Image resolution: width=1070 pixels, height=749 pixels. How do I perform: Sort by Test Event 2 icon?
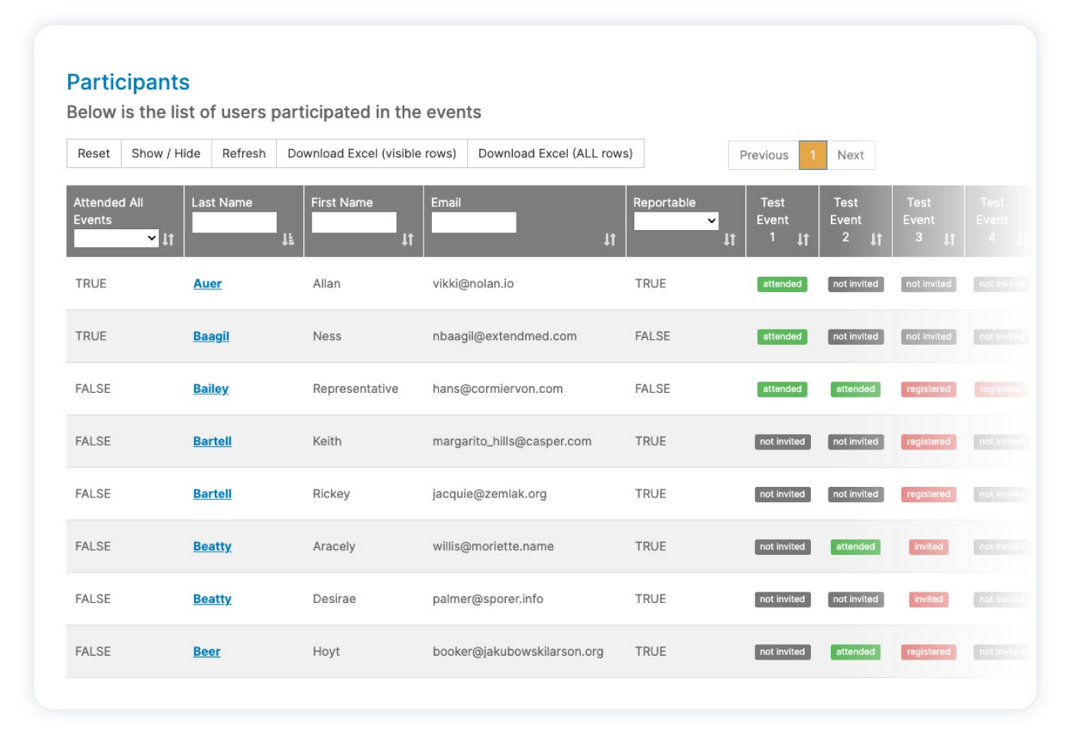click(877, 239)
